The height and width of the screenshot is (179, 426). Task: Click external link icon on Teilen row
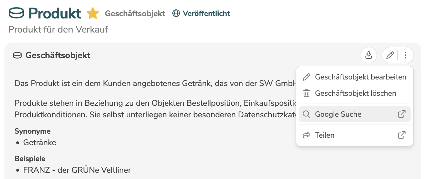pyautogui.click(x=402, y=135)
